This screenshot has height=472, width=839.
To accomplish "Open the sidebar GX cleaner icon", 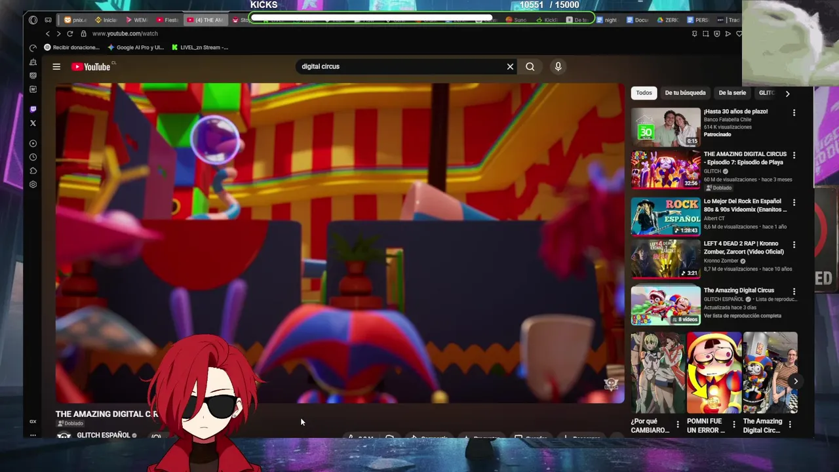I will point(33,62).
